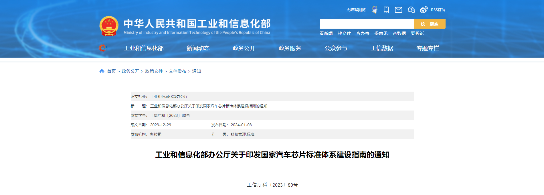544x195 pixels.
Task: Open the 新闻动态 navigation menu
Action: [x=198, y=48]
